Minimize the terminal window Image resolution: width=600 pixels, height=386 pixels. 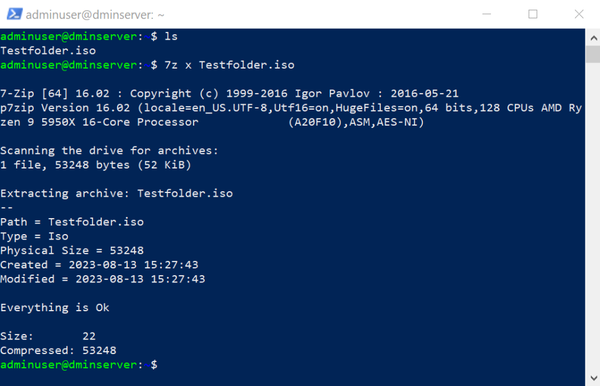(486, 13)
